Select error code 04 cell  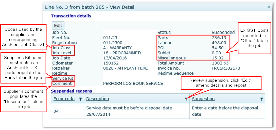68,111
